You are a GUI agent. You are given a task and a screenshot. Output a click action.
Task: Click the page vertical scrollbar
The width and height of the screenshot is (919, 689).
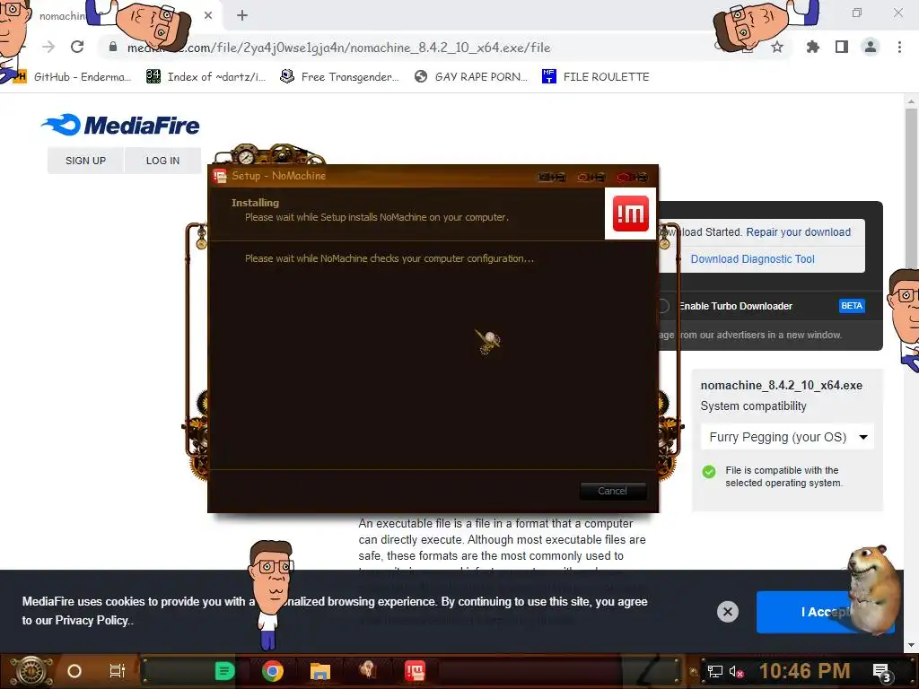910,188
